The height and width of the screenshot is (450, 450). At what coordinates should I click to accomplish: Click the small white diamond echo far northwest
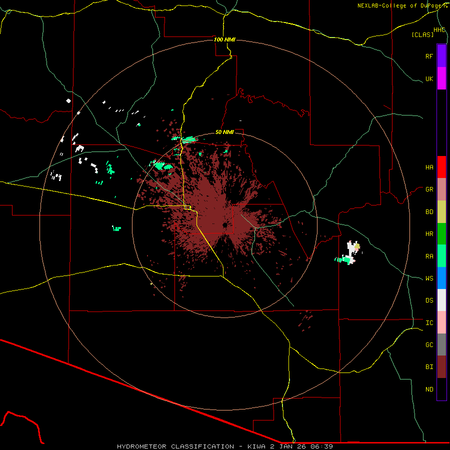[x=68, y=100]
